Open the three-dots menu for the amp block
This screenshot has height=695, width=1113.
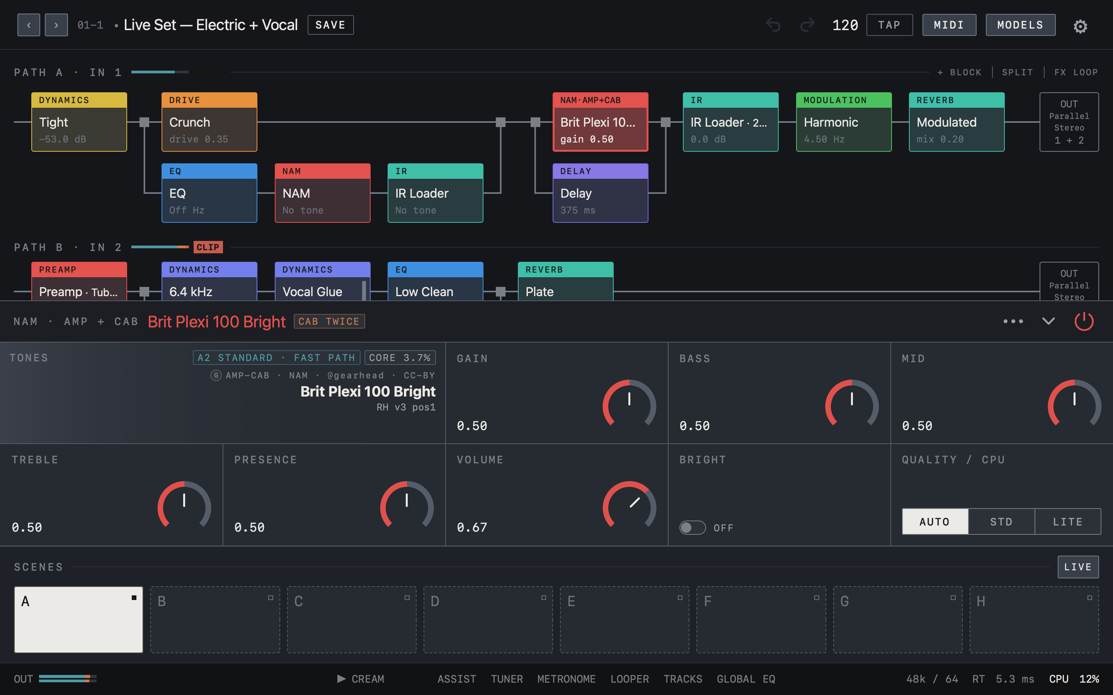(1013, 321)
